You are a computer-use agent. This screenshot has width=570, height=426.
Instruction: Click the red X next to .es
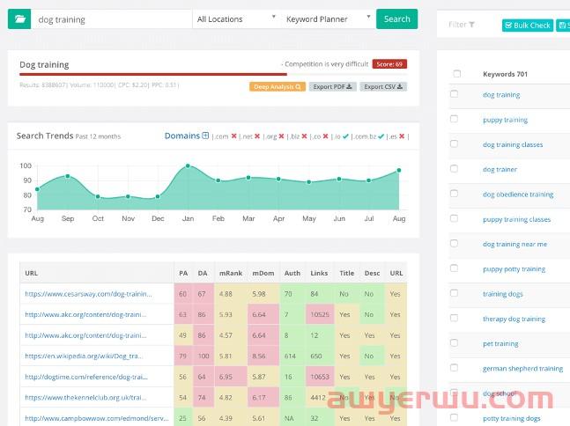(403, 136)
